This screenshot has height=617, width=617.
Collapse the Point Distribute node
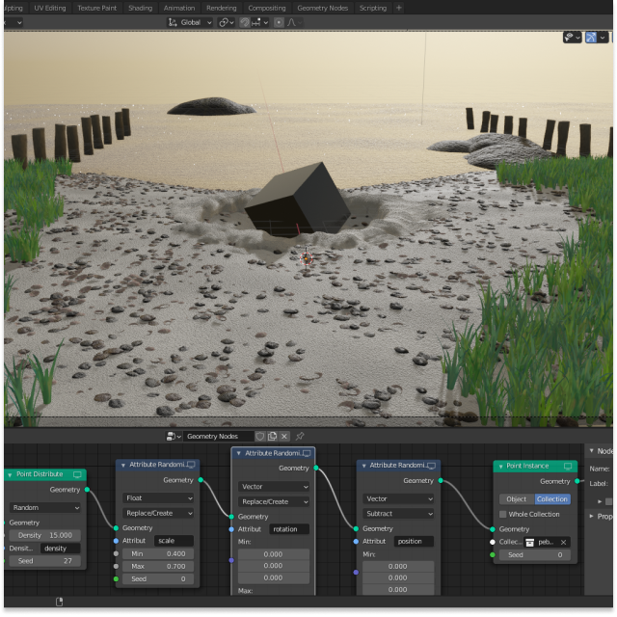[x=10, y=474]
